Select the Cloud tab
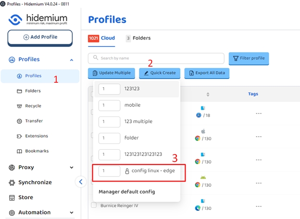The width and height of the screenshot is (300, 219). (x=102, y=38)
